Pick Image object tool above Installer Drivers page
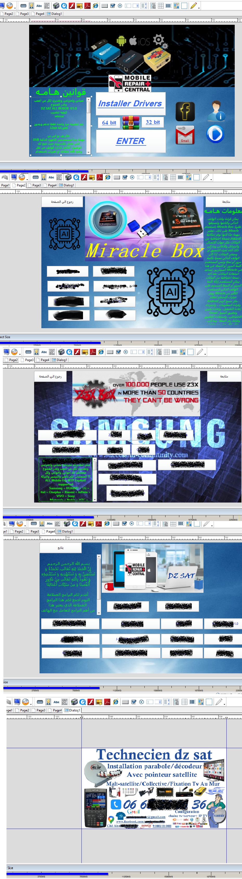242x879 pixels. click(x=31, y=6)
